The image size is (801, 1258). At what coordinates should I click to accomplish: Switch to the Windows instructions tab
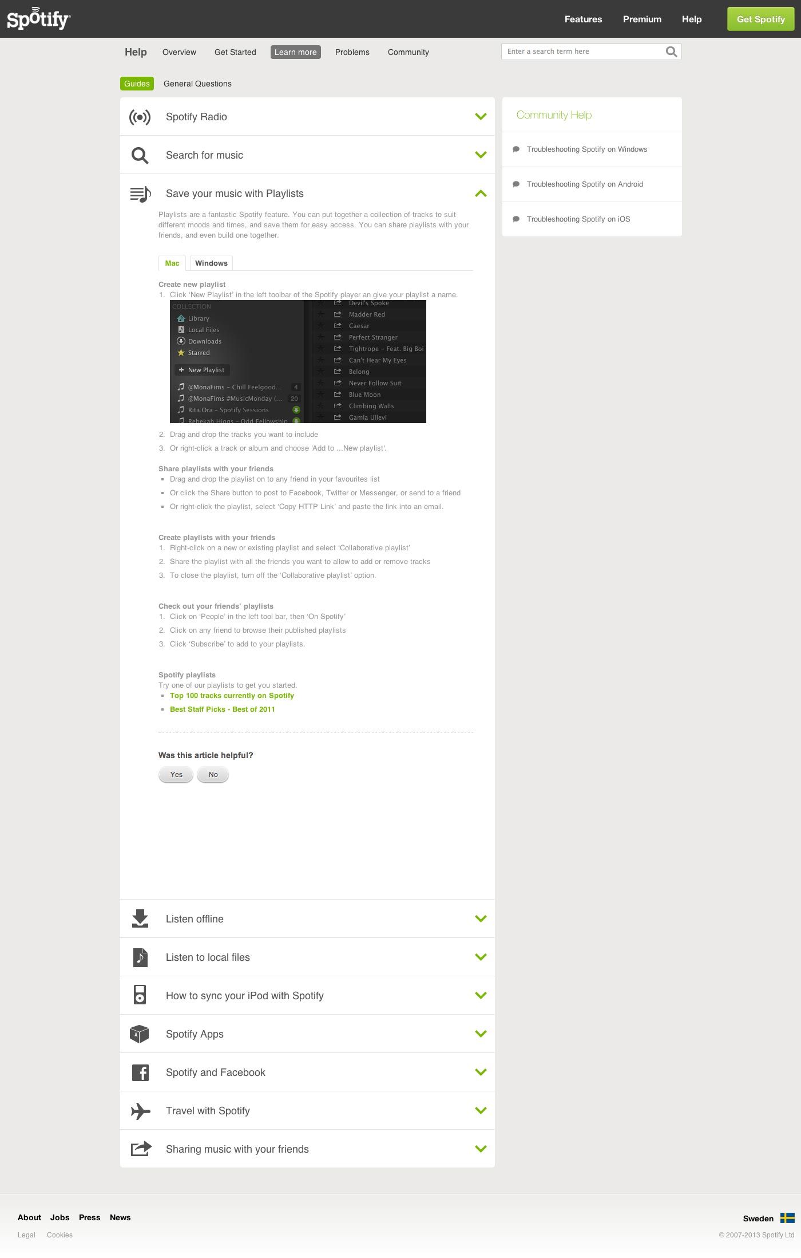click(x=211, y=263)
